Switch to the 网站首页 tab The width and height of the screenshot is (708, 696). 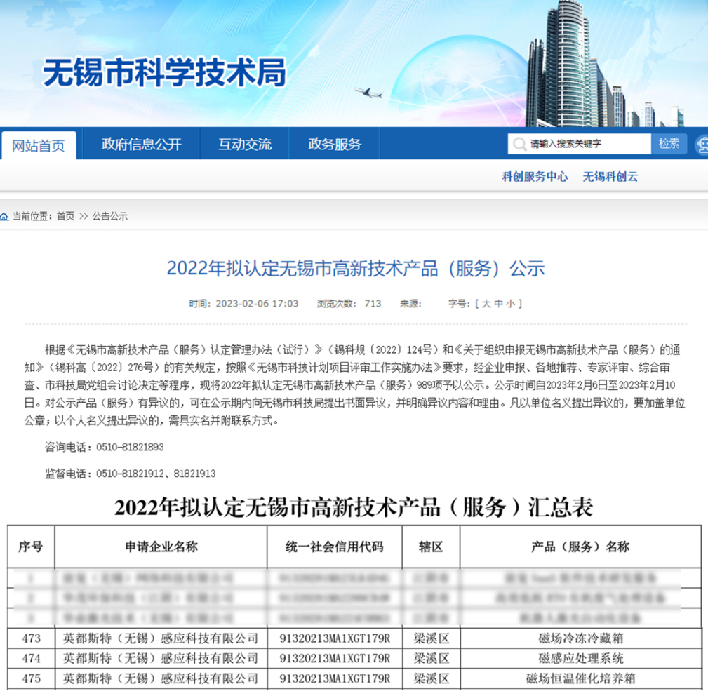click(40, 144)
